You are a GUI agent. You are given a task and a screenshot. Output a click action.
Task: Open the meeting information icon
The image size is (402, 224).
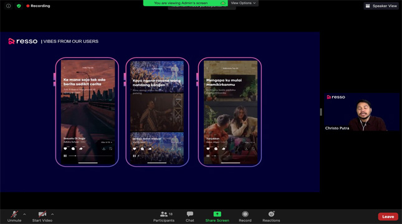point(9,6)
